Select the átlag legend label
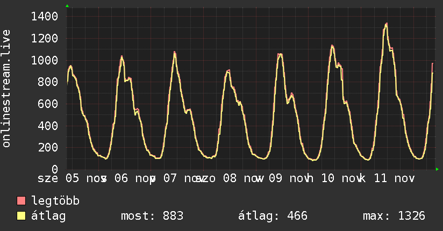Image resolution: width=443 pixels, height=231 pixels. point(48,216)
